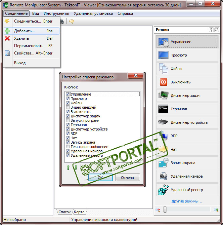Click the zoom-out magnifier icon
The height and width of the screenshot is (225, 223).
click(x=158, y=210)
